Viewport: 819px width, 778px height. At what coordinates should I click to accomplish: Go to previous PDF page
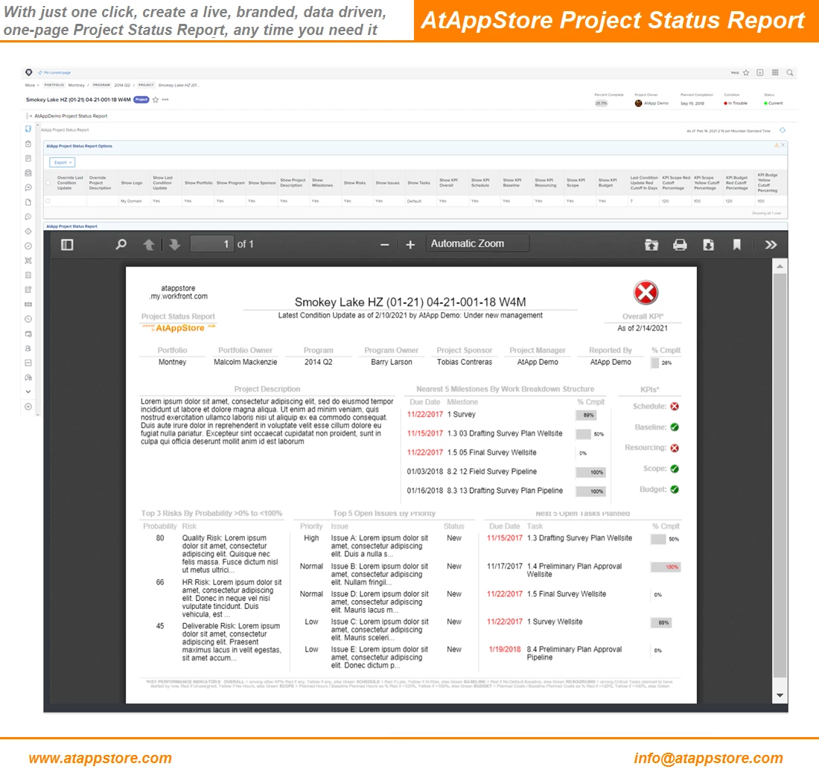(149, 244)
